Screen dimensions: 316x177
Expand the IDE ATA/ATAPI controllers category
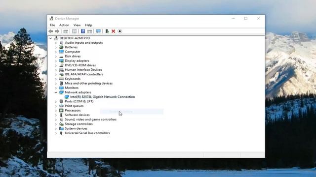(x=56, y=74)
